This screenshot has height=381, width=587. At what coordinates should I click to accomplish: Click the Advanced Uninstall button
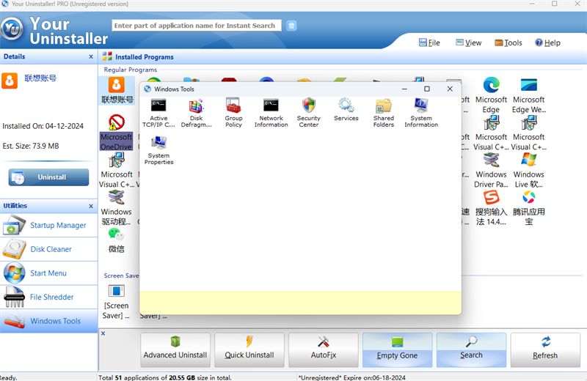(175, 349)
